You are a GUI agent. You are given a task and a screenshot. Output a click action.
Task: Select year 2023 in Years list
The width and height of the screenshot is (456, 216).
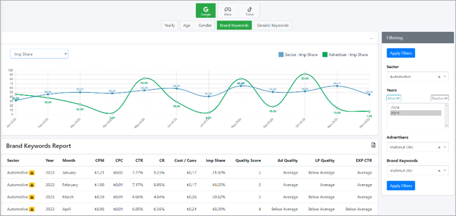[x=416, y=113]
